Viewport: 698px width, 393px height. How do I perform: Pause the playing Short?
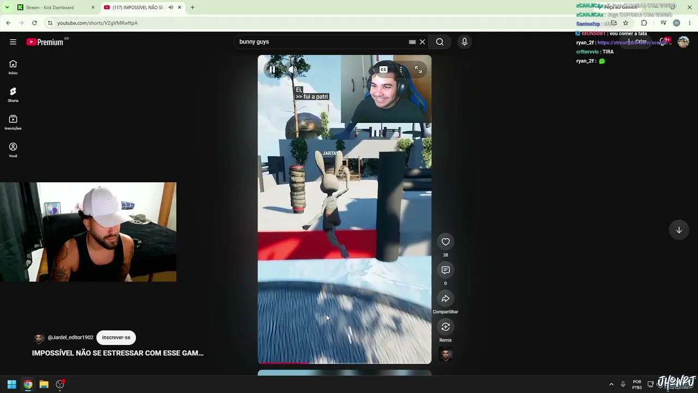tap(272, 69)
